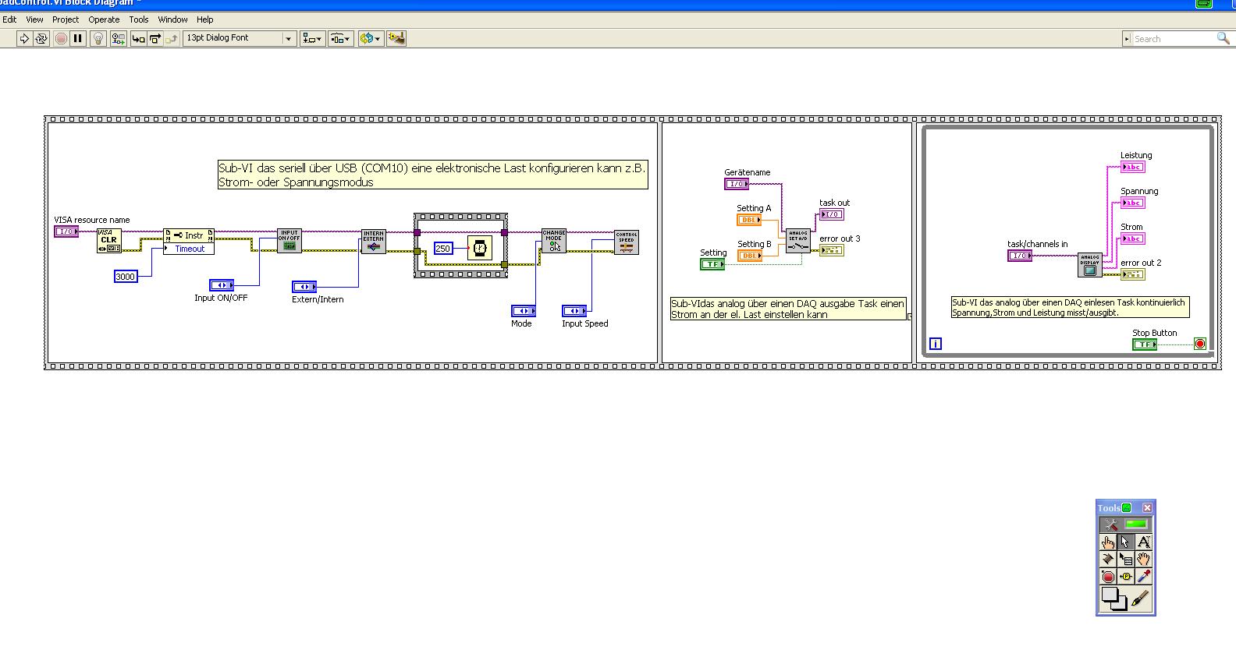Image resolution: width=1236 pixels, height=650 pixels.
Task: Click the Timeout property row
Action: [189, 249]
